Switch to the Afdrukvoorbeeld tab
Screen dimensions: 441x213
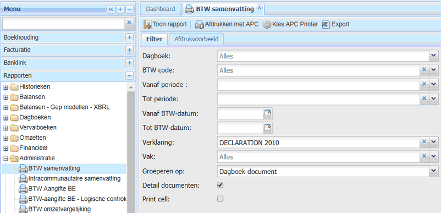pos(196,39)
